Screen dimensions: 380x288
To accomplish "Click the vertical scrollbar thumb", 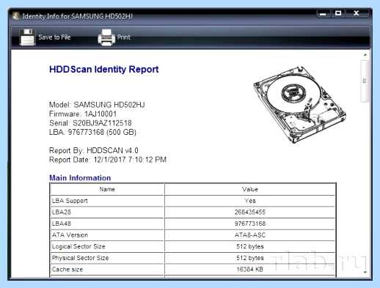I will 365,81.
